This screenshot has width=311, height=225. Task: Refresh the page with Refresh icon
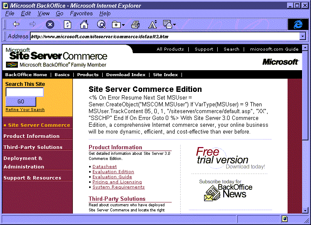pyautogui.click(x=67, y=25)
